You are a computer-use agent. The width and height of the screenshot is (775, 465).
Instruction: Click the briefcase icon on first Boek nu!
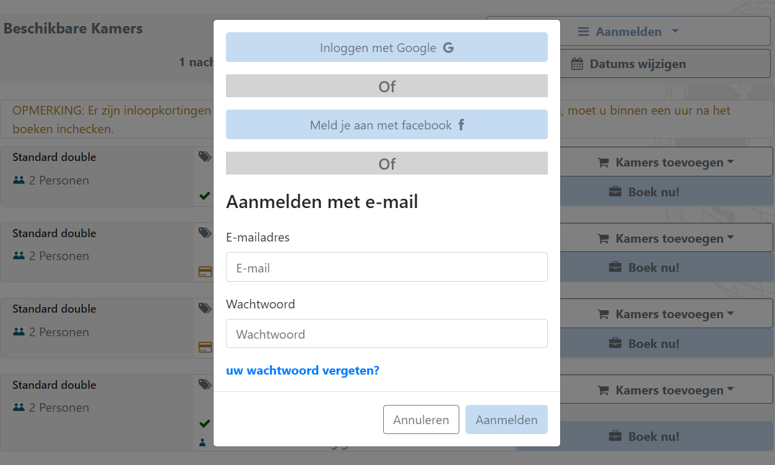(x=615, y=192)
